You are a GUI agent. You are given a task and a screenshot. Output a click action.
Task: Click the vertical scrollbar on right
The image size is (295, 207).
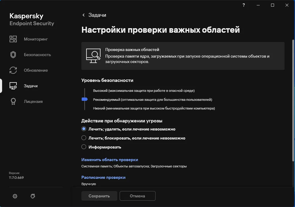(x=293, y=100)
